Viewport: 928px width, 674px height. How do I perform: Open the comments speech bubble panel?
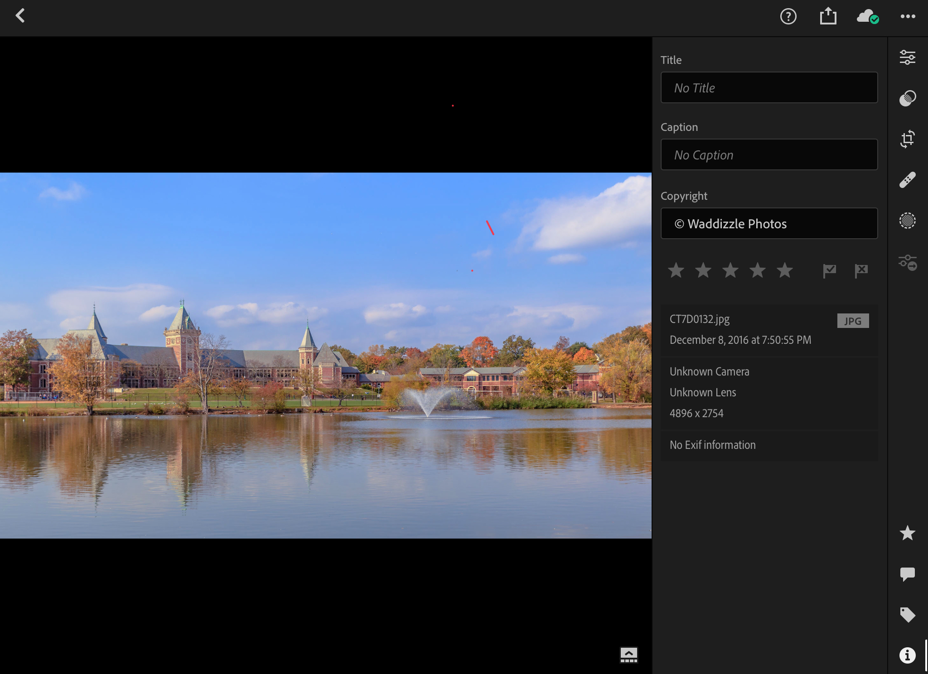(908, 574)
